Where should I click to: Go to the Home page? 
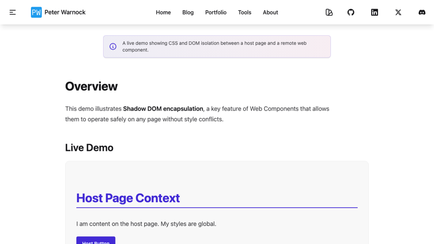point(163,12)
